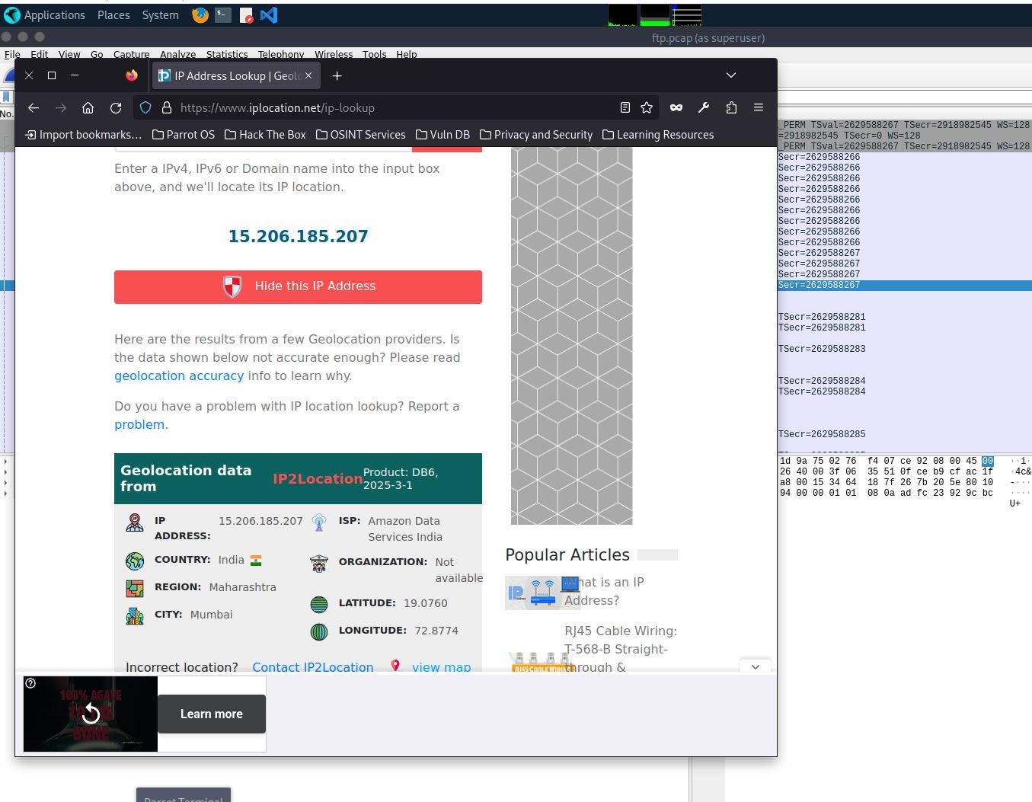1032x802 pixels.
Task: Open the RJ45 Cable Wiring article
Action: (621, 649)
